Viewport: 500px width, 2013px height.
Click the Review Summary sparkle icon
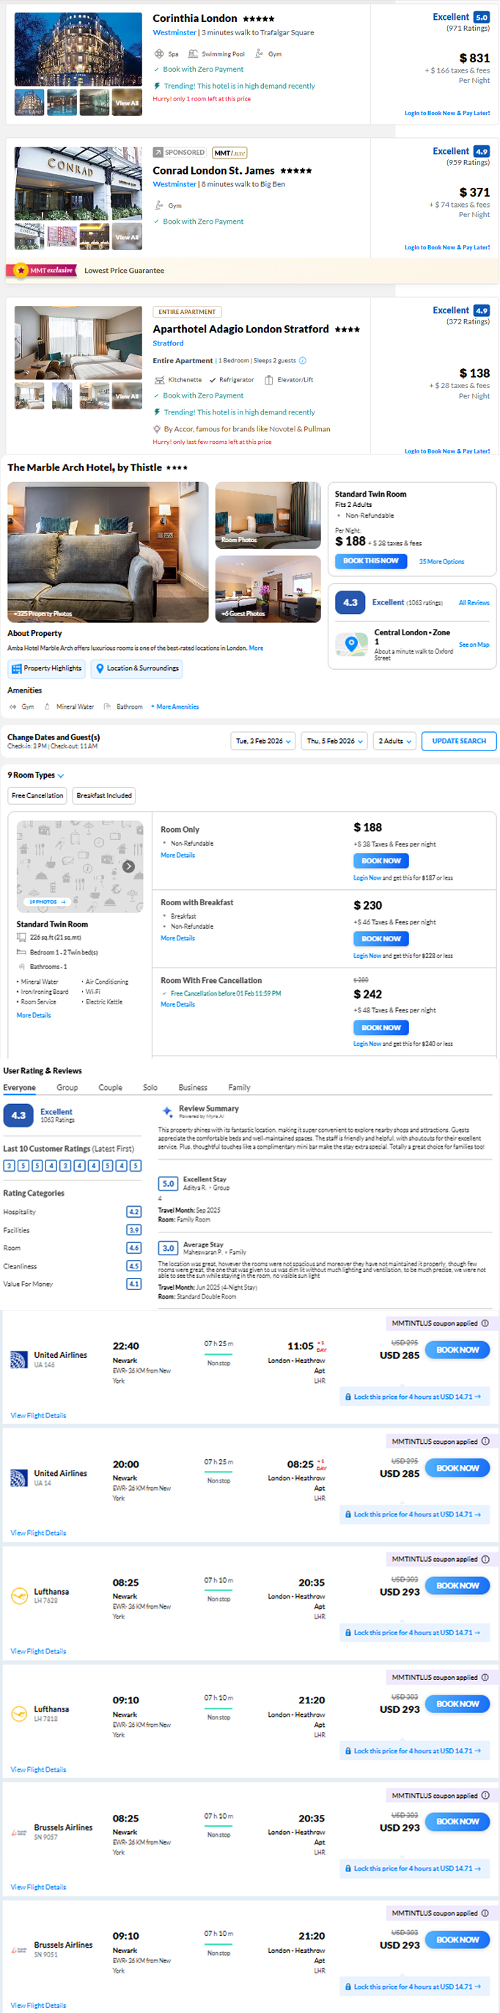pos(167,1111)
